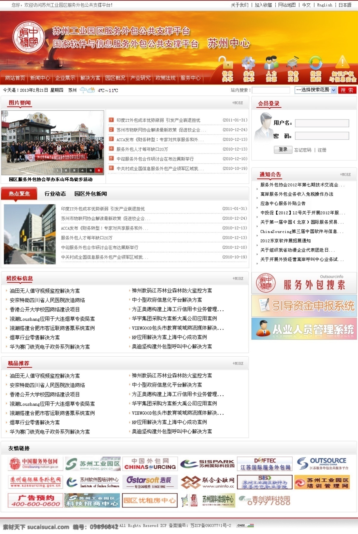Open the 从业人员管理系统 banner
This screenshot has height=534, width=358.
tap(304, 329)
